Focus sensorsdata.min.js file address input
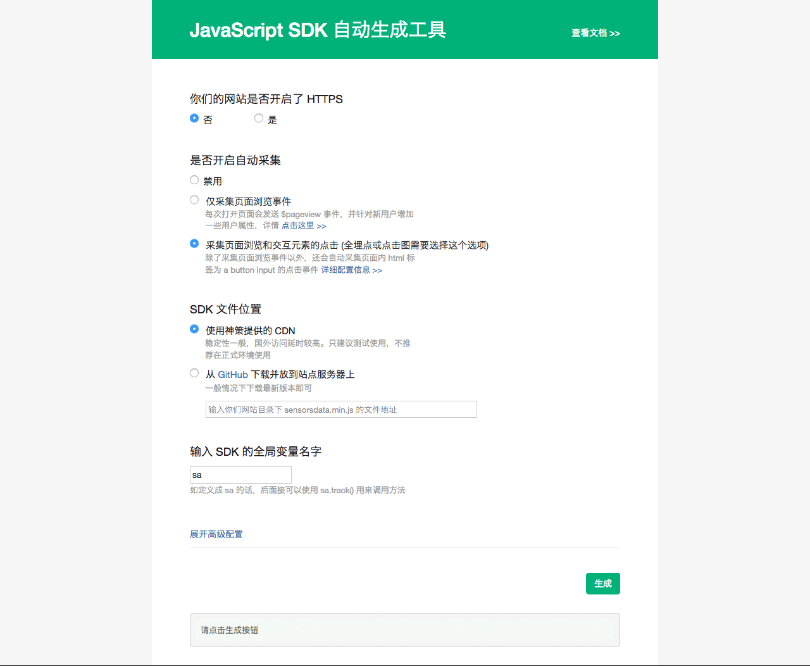810x666 pixels. pos(341,410)
